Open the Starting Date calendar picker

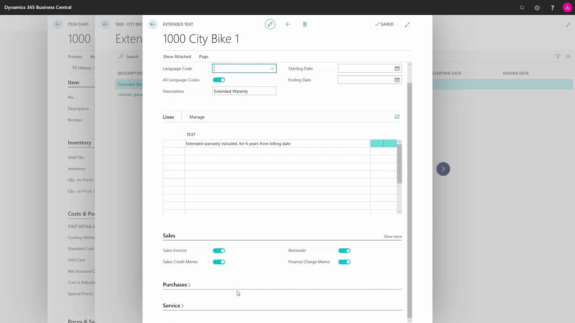pyautogui.click(x=397, y=69)
